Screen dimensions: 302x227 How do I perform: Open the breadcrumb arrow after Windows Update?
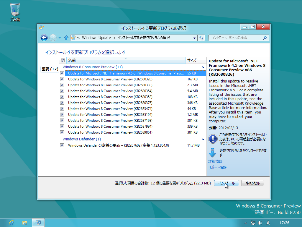[x=114, y=38]
